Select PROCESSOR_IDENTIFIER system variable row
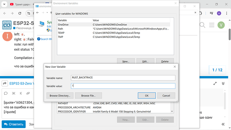Image resolution: width=231 pixels, height=130 pixels. [x=113, y=112]
